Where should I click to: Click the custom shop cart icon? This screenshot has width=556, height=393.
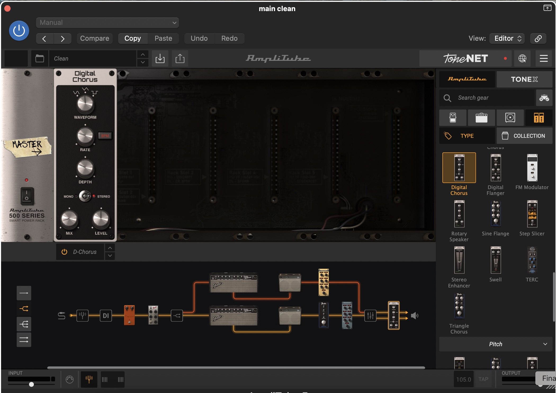point(544,98)
